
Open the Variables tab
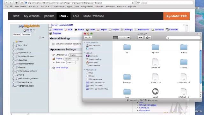pyautogui.click(x=158, y=30)
